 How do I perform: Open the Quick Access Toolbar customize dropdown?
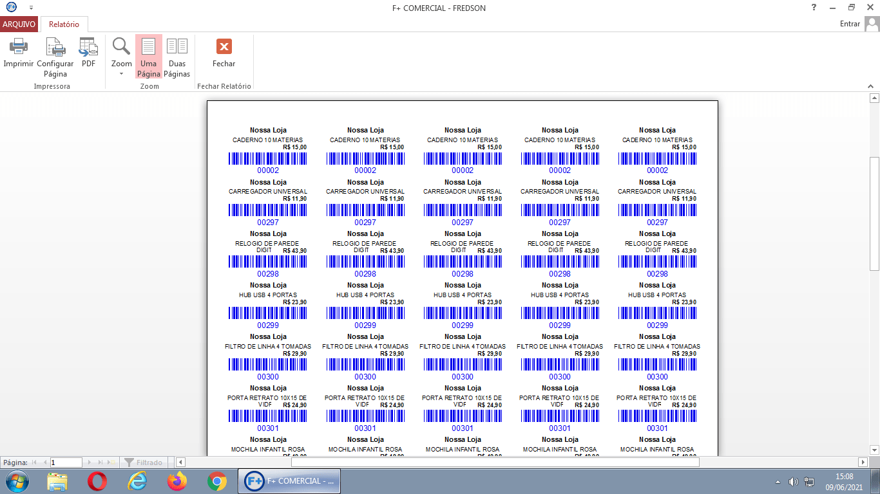(31, 8)
